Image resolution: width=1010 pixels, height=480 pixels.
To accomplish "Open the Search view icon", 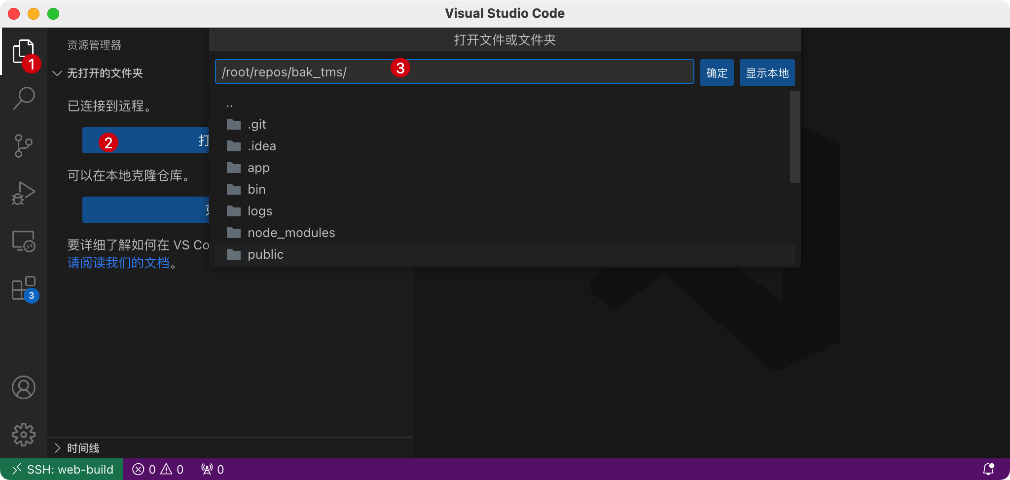I will [23, 99].
